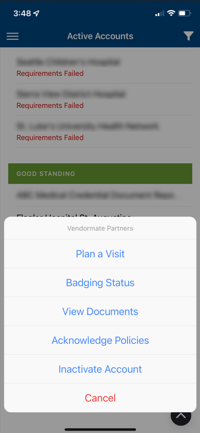Viewport: 200px width, 433px height.
Task: Open the hamburger menu icon
Action: point(13,36)
